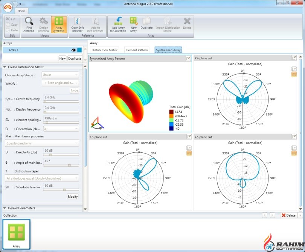This screenshot has height=252, width=305.
Task: Click Delete in the Array ribbon group
Action: point(187,23)
